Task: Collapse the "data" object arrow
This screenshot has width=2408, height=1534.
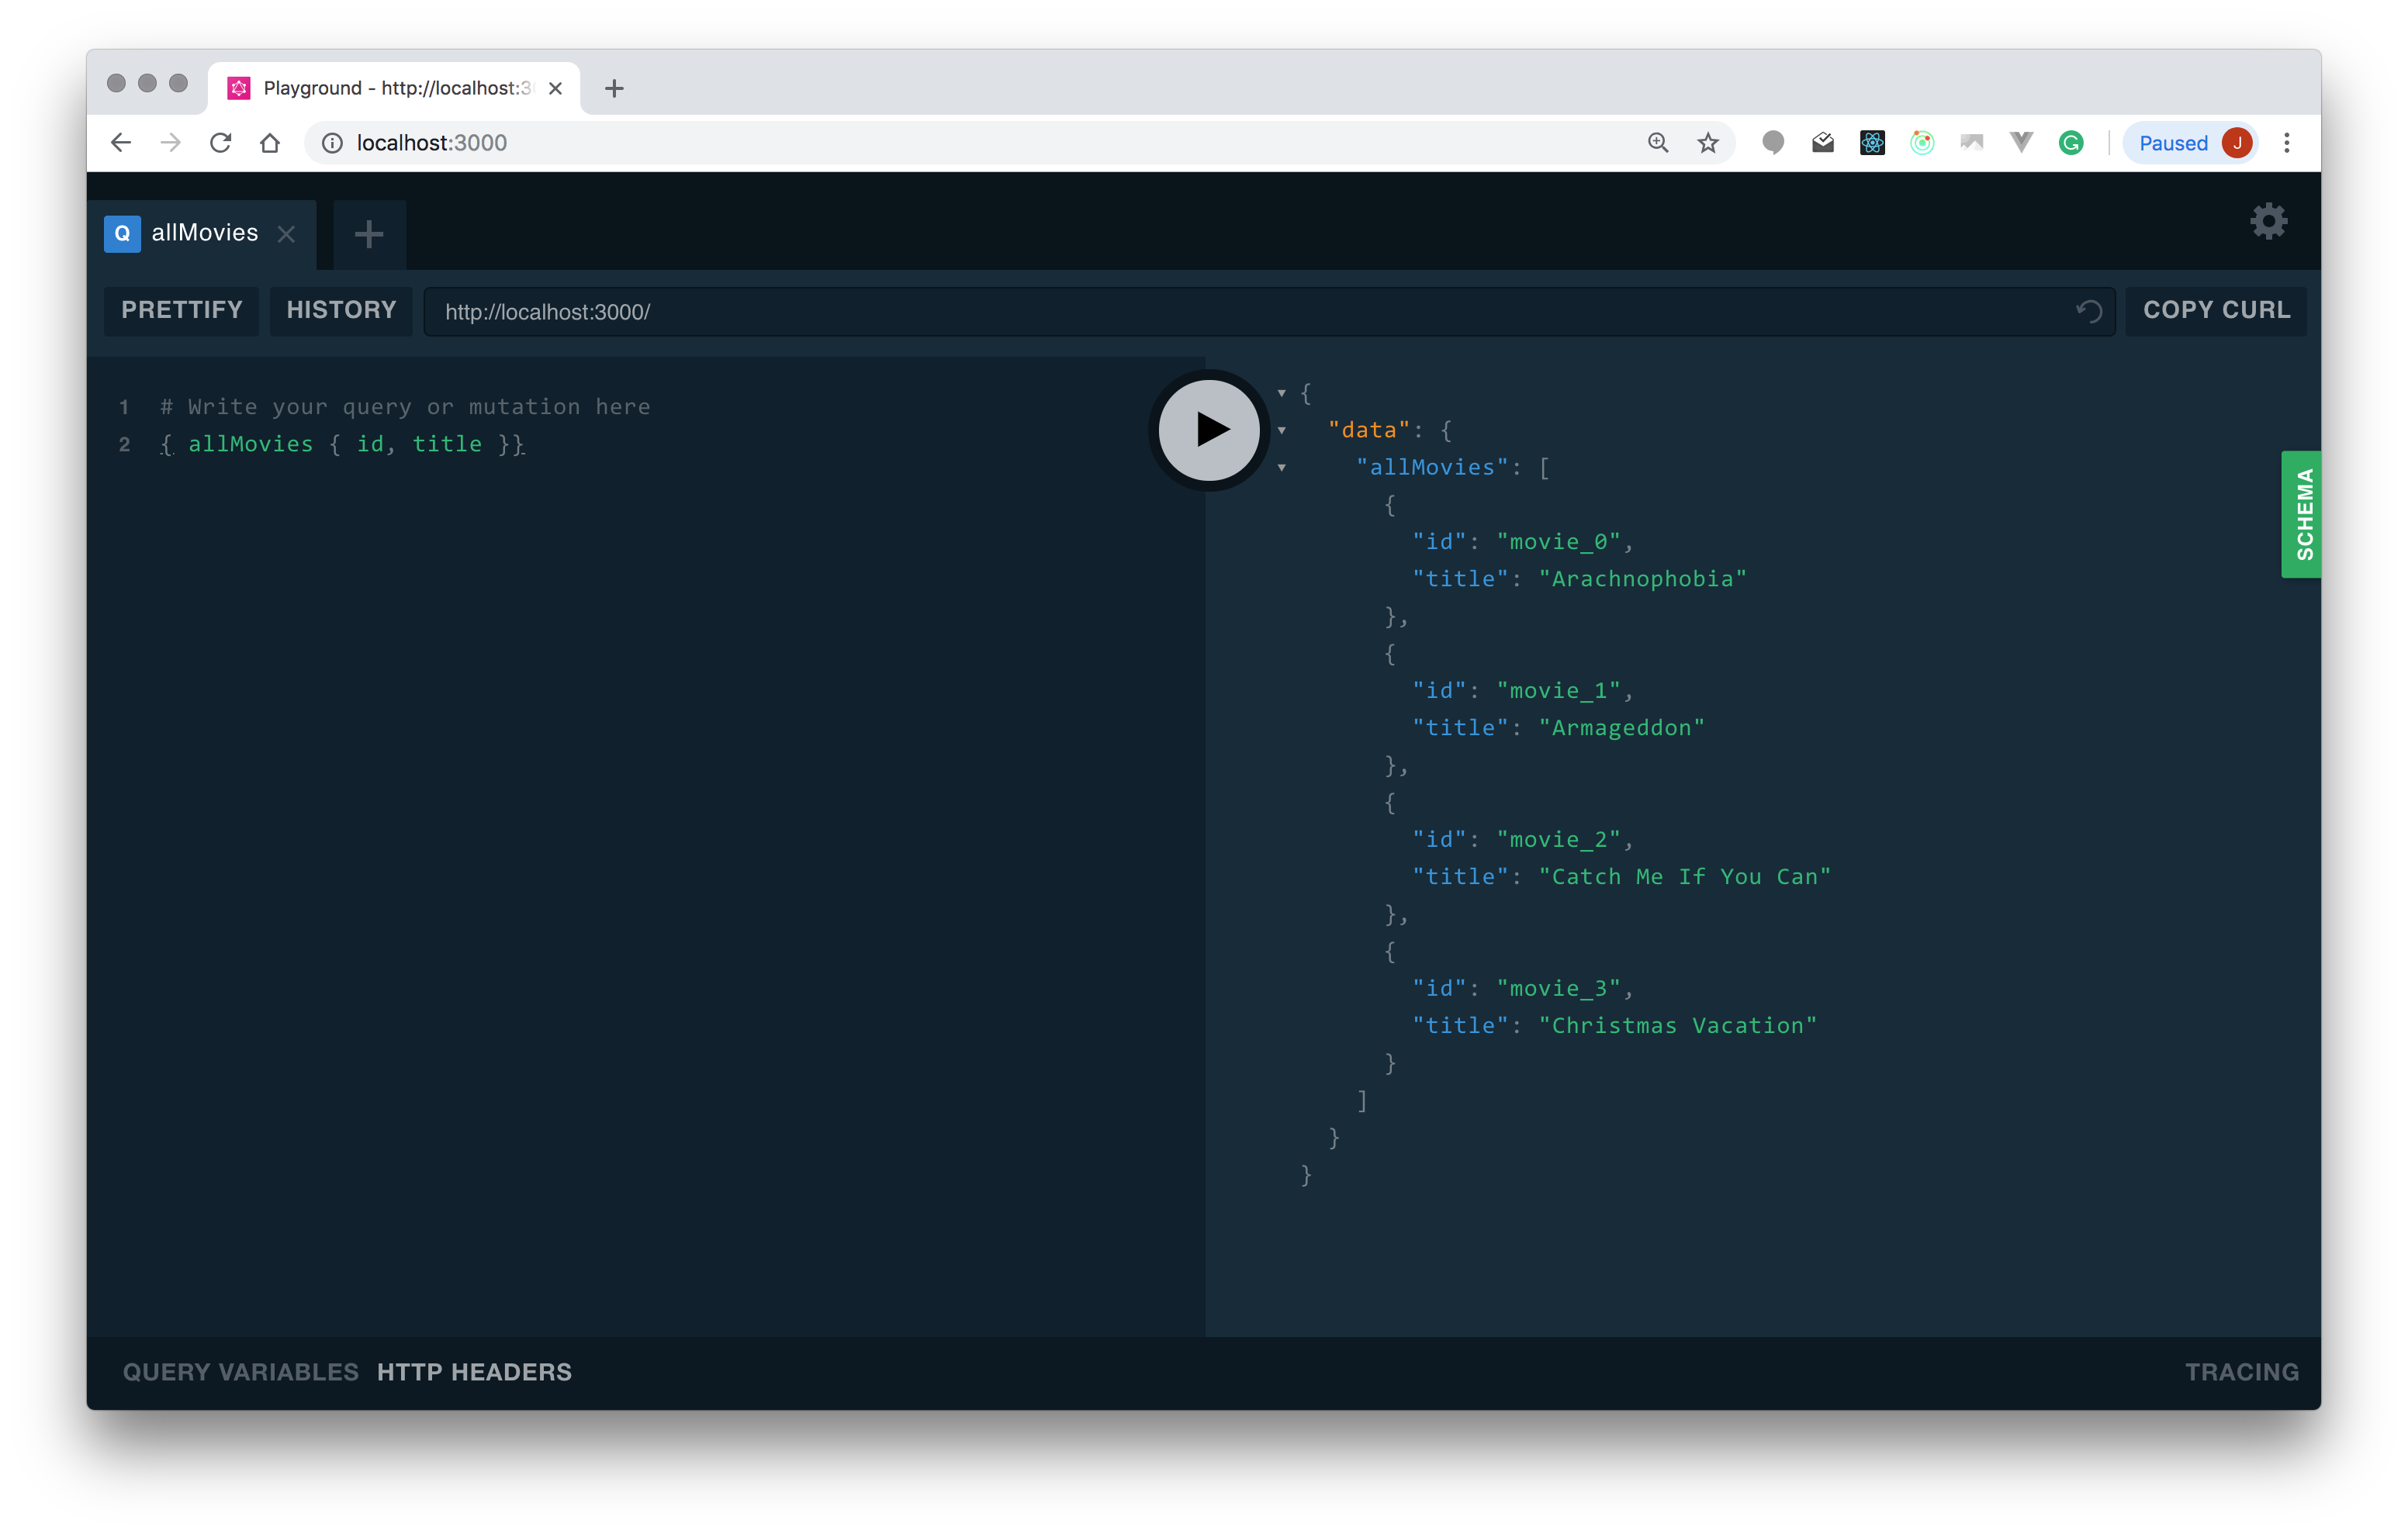Action: pyautogui.click(x=1281, y=431)
